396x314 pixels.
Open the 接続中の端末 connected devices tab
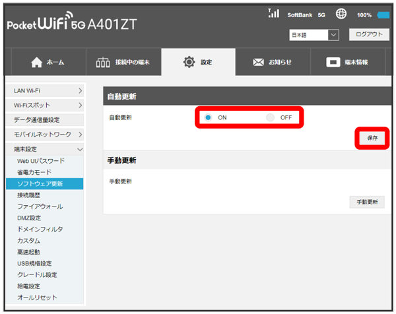[123, 62]
